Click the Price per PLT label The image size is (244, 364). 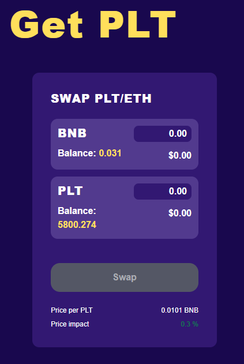[72, 310]
